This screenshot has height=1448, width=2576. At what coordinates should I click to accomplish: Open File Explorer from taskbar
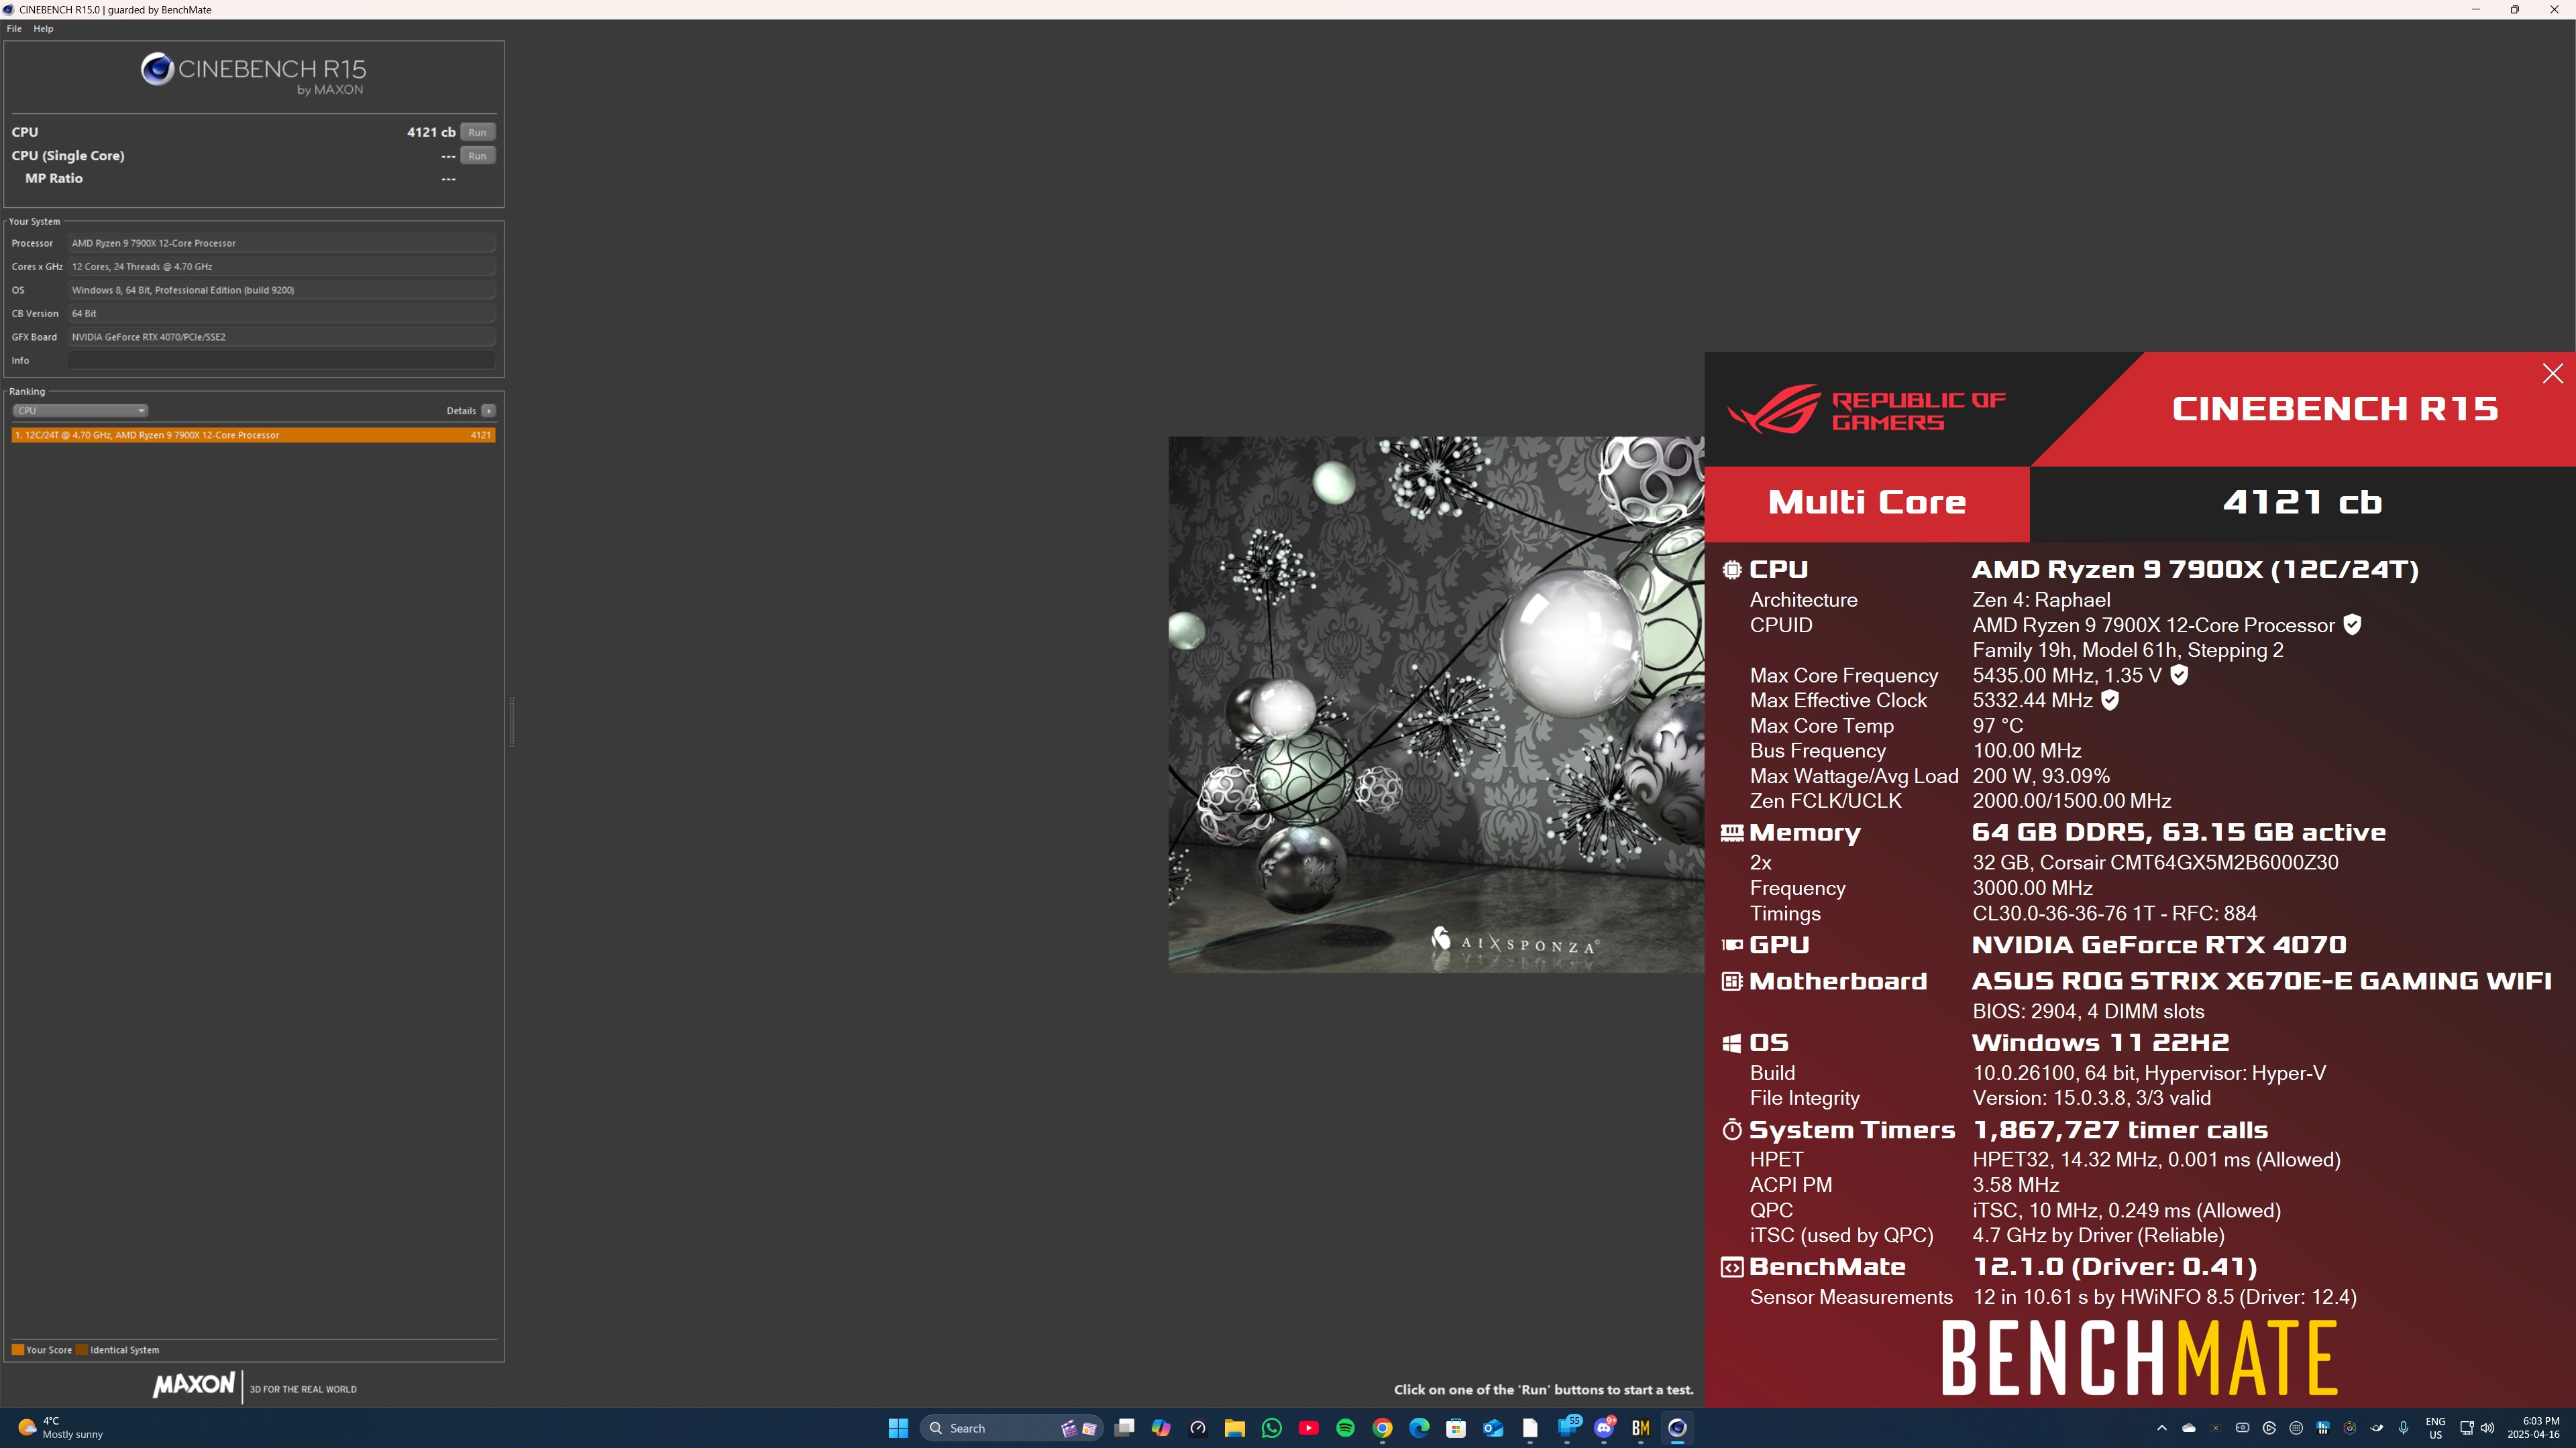coord(1235,1428)
